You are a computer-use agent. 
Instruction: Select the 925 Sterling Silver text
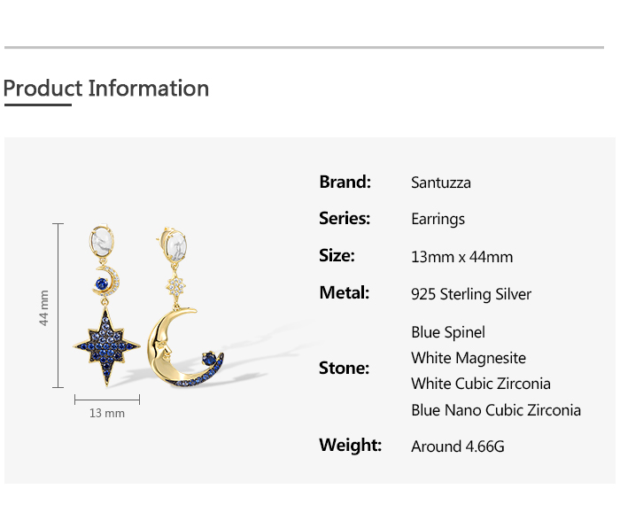coord(471,294)
